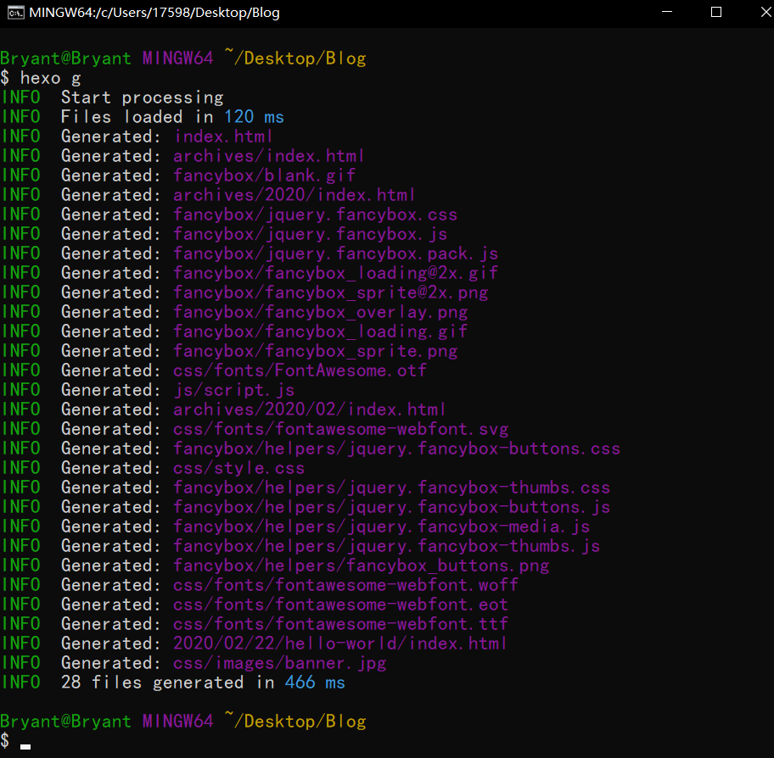Click the path 'archives/2020/index.html'
Viewport: 774px width, 758px height.
pos(294,195)
